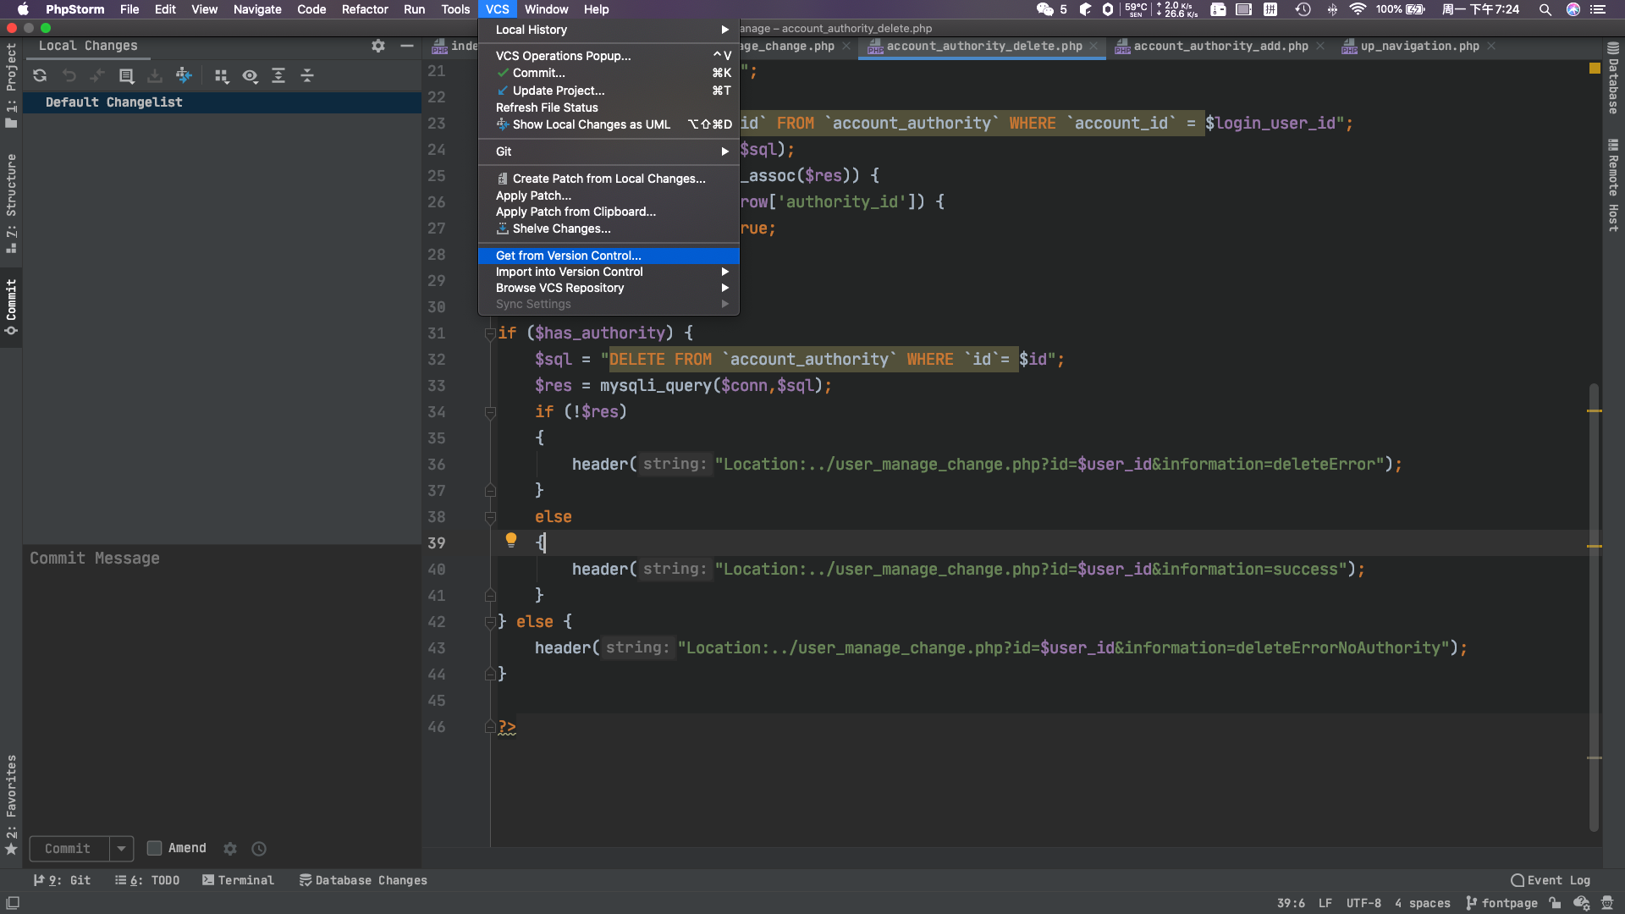Open the Event Log panel
The image size is (1625, 914).
[1551, 880]
